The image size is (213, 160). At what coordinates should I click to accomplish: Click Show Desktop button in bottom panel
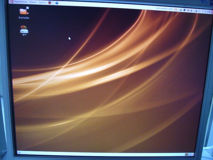[19, 153]
